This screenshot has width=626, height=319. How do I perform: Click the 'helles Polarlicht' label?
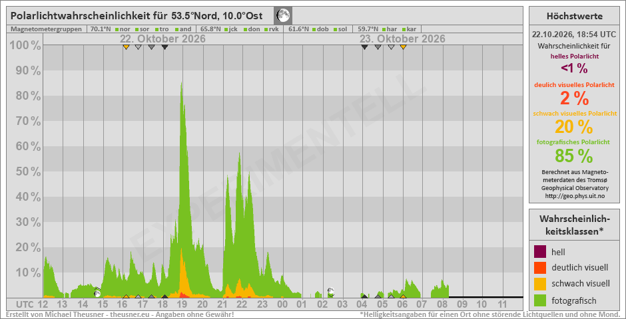pyautogui.click(x=575, y=56)
